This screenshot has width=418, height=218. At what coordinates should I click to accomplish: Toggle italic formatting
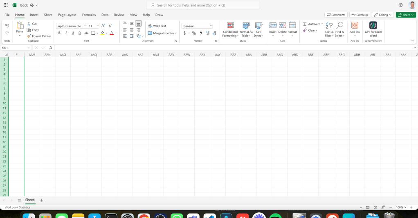pos(66,33)
